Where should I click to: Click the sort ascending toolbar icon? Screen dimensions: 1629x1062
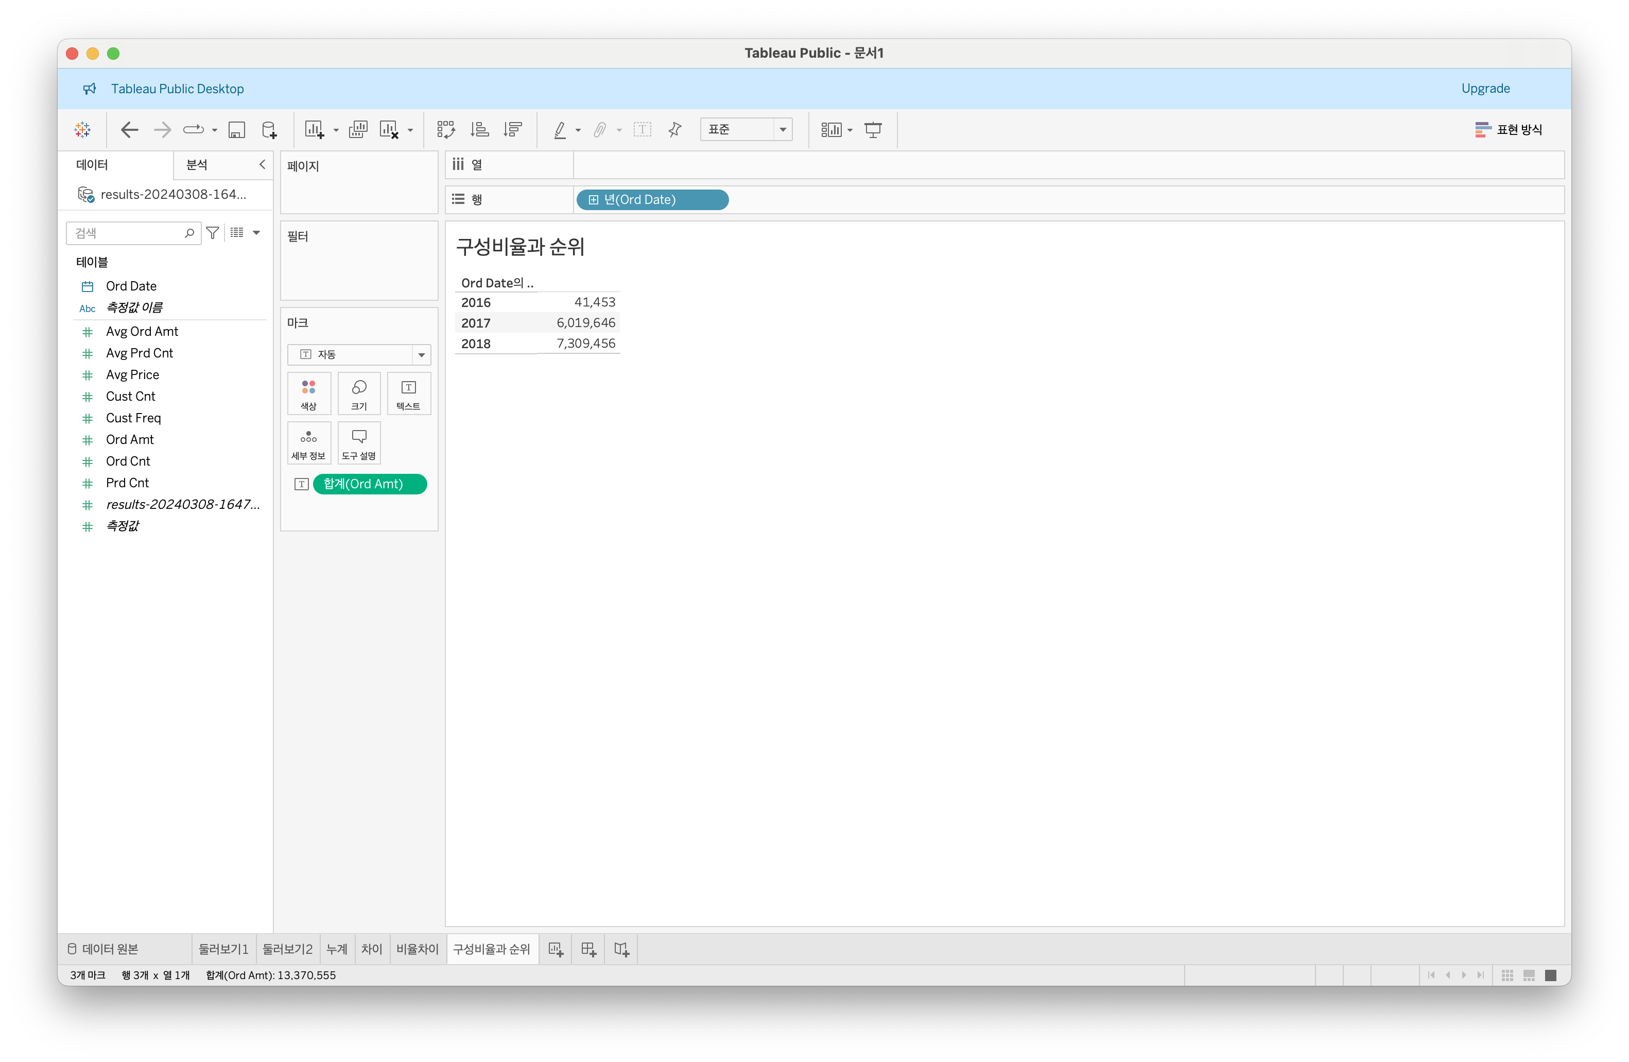pyautogui.click(x=480, y=129)
